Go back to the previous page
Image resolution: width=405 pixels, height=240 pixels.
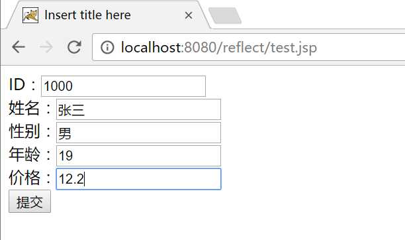pos(19,47)
